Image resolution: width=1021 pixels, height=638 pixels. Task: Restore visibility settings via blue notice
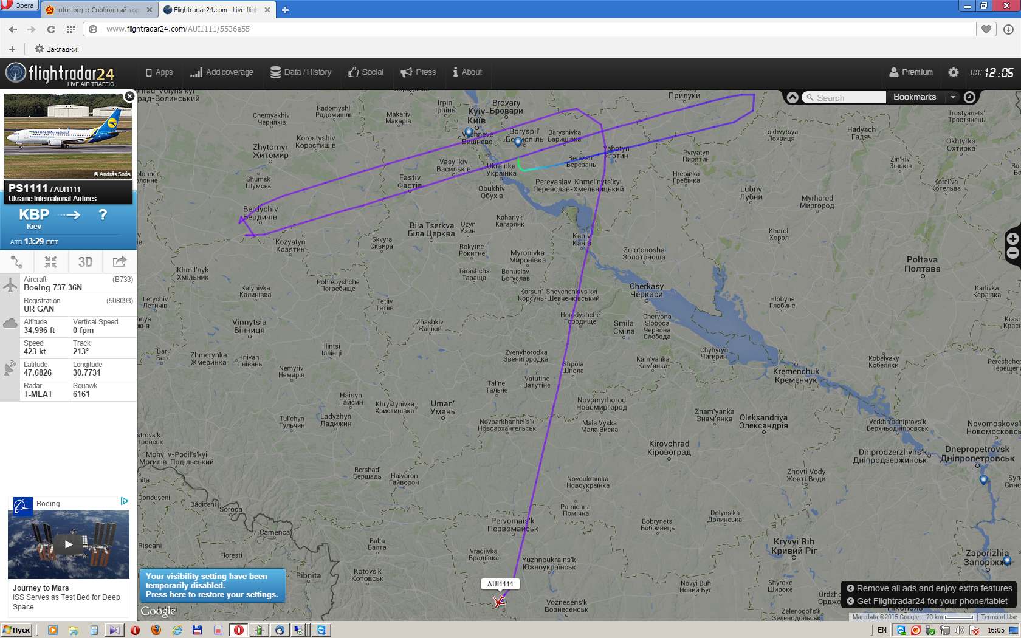coord(212,585)
